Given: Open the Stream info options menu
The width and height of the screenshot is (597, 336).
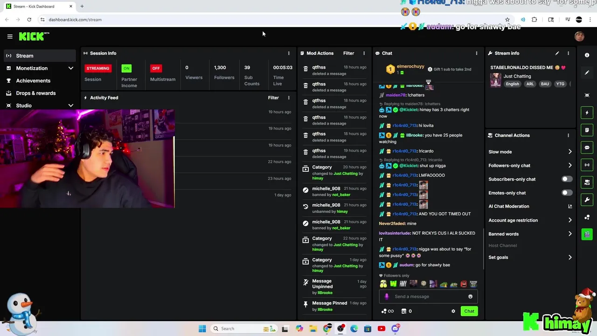Looking at the screenshot, I should (x=568, y=53).
